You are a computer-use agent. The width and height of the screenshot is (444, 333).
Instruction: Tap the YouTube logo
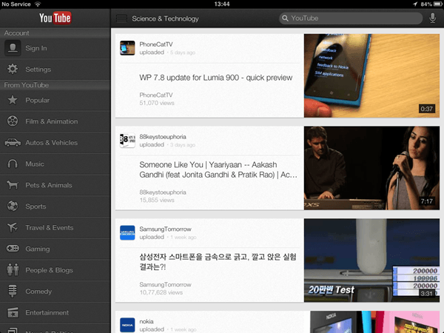click(x=55, y=18)
